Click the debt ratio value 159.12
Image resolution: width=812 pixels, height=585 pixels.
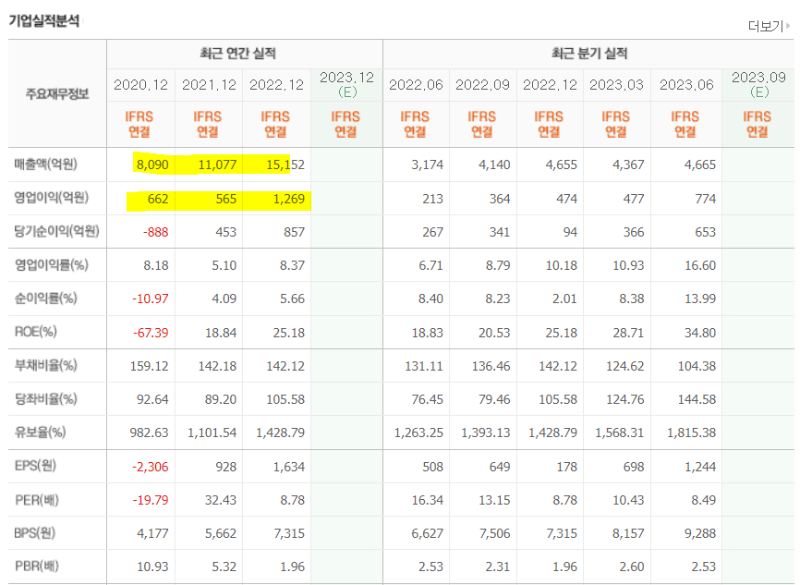pos(149,366)
